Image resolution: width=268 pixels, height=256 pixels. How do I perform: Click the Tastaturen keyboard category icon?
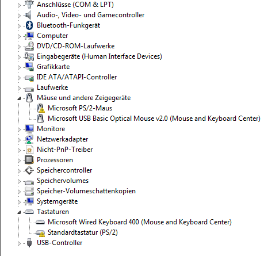(x=29, y=212)
